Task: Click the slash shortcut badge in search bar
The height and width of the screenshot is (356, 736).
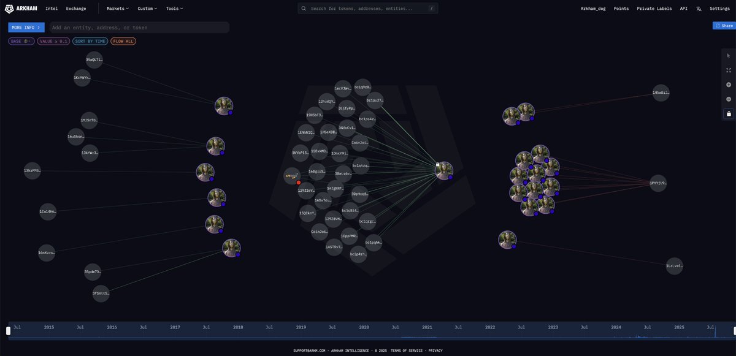Action: 431,9
